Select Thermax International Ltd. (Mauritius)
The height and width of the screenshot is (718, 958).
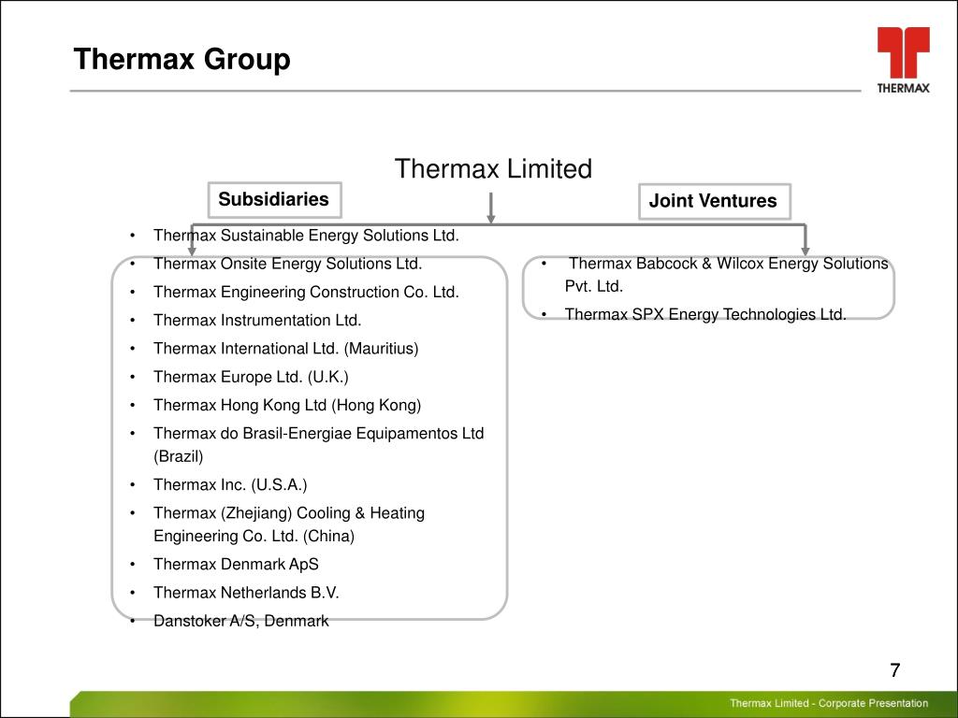[x=286, y=349]
